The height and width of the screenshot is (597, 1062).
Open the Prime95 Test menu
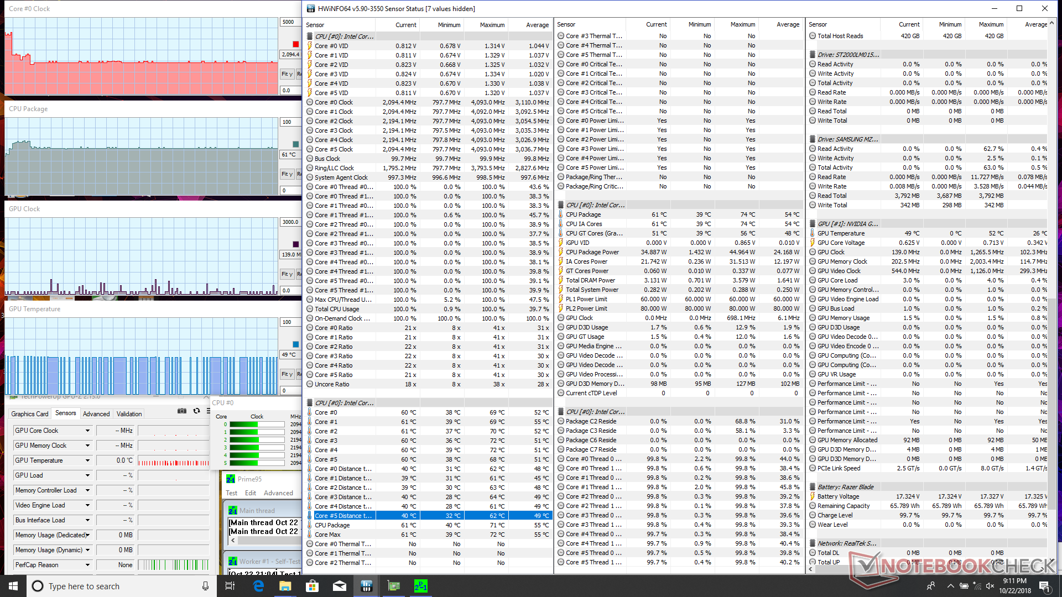(231, 493)
